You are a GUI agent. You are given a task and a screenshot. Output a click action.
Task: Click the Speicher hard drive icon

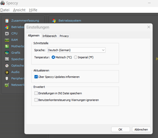click(x=7, y=59)
